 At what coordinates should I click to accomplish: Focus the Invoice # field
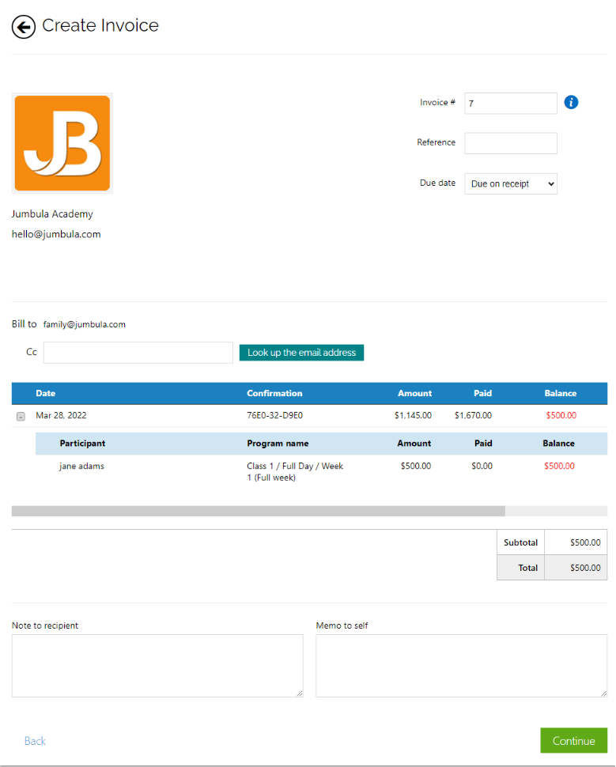[510, 104]
